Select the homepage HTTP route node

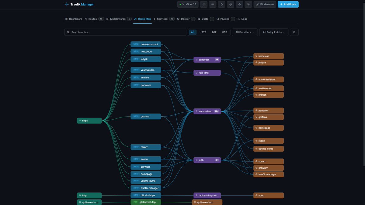tap(146, 174)
